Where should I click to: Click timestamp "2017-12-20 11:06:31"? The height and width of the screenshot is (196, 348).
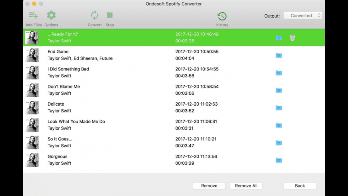pyautogui.click(x=196, y=122)
